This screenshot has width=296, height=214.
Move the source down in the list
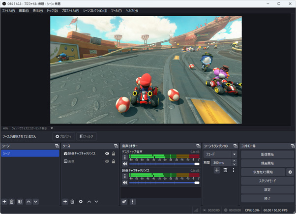[96, 202]
